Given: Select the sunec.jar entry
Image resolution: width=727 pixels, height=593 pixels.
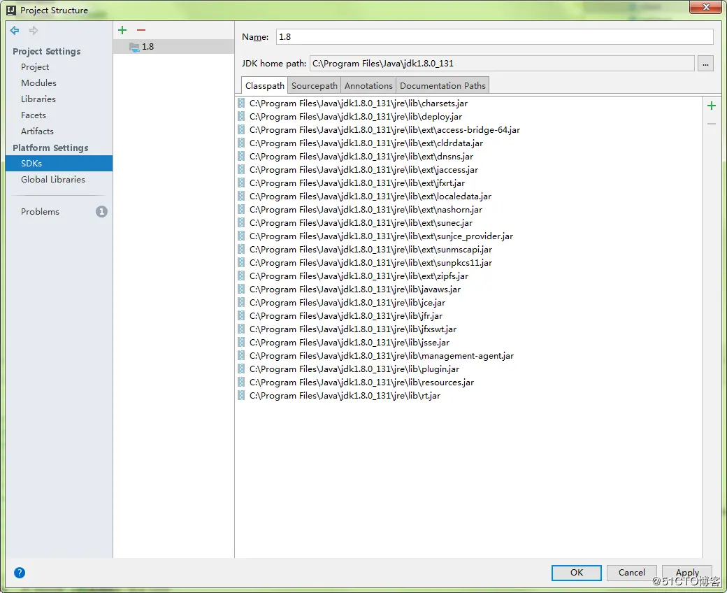Looking at the screenshot, I should 468,223.
